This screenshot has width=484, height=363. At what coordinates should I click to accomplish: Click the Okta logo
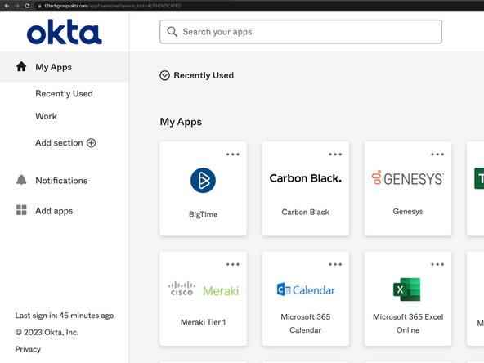click(x=65, y=32)
